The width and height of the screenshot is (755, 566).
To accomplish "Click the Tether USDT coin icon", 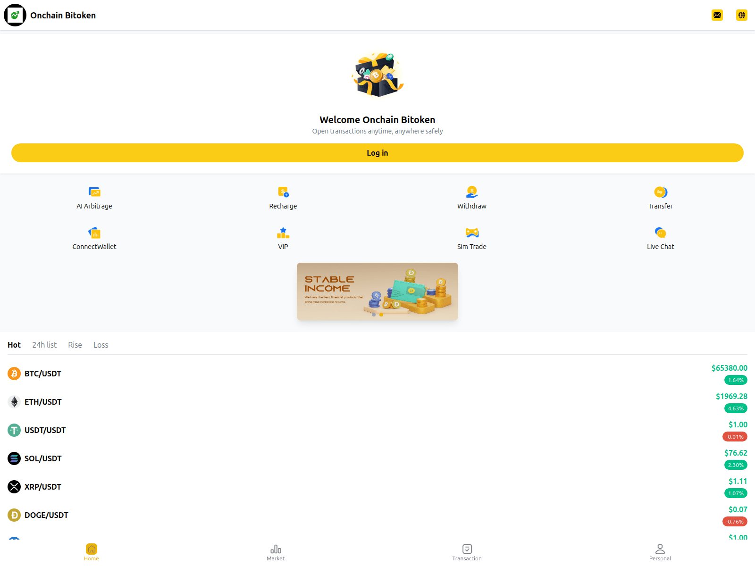I will (x=14, y=430).
